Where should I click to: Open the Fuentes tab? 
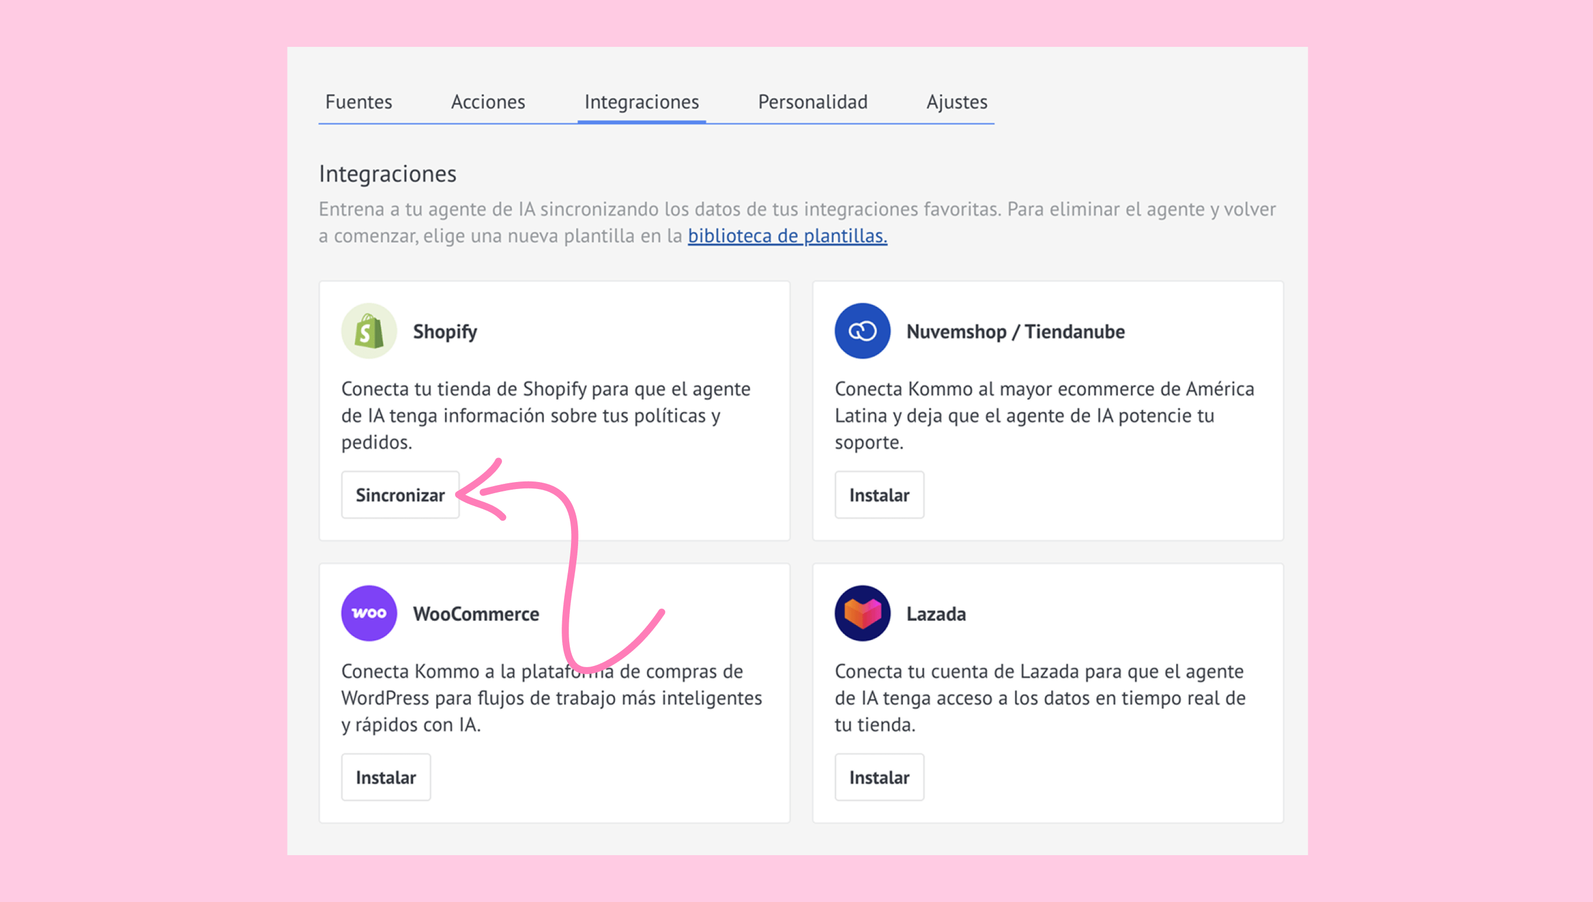(x=358, y=101)
